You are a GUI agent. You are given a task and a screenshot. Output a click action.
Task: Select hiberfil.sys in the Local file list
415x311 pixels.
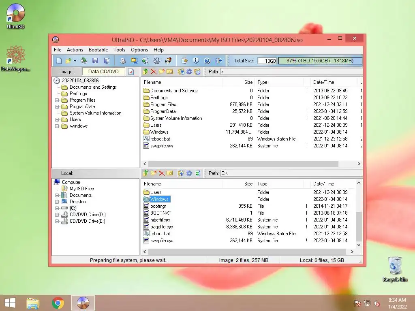coord(160,220)
